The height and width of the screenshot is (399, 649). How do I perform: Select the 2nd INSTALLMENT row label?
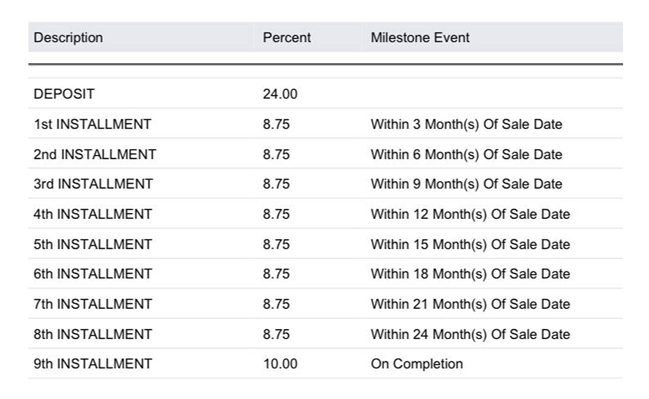point(95,155)
